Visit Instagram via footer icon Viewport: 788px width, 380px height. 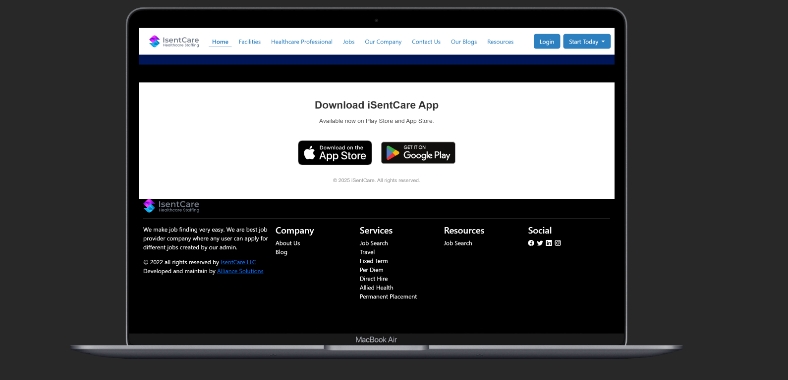pos(558,243)
